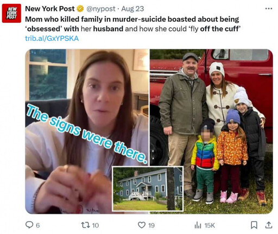This screenshot has height=234, width=278.
Task: Click the like count 19
Action: 151,225
